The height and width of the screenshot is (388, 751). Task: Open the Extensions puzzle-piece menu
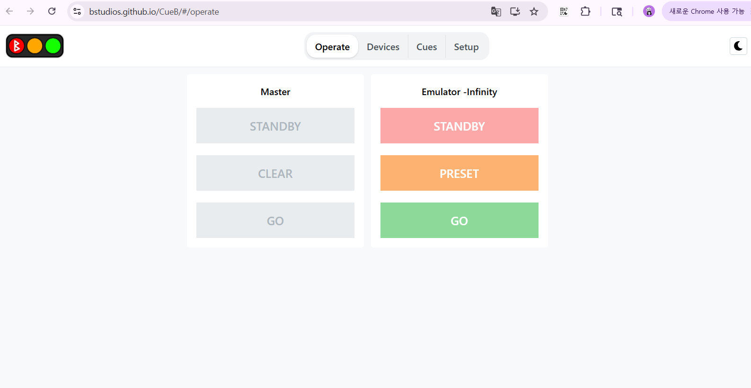(x=585, y=11)
